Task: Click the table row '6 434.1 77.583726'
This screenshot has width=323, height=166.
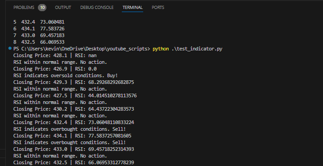Action: pyautogui.click(x=39, y=29)
